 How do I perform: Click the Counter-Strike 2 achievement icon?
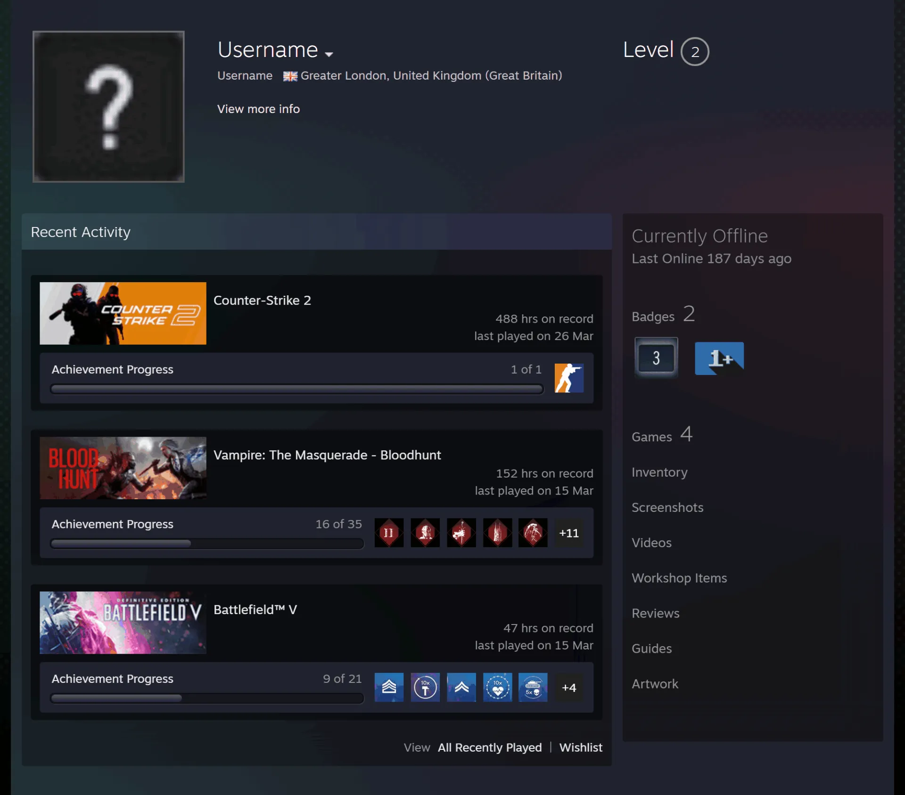click(x=569, y=378)
